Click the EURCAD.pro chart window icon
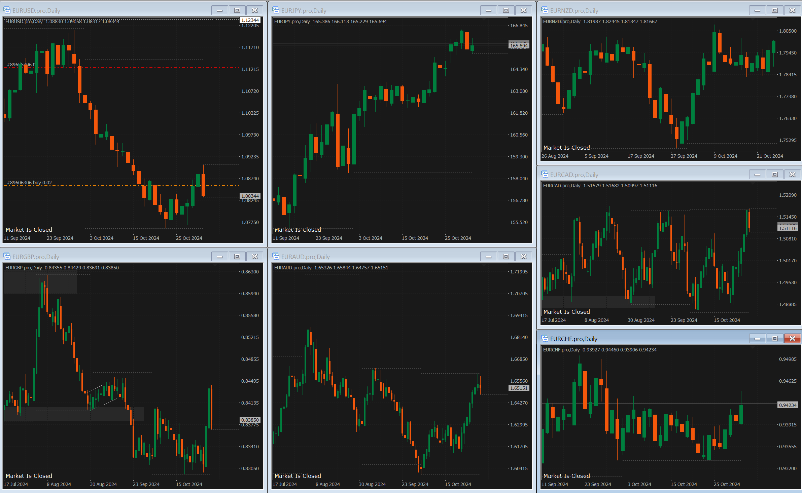The width and height of the screenshot is (802, 493). (x=545, y=175)
